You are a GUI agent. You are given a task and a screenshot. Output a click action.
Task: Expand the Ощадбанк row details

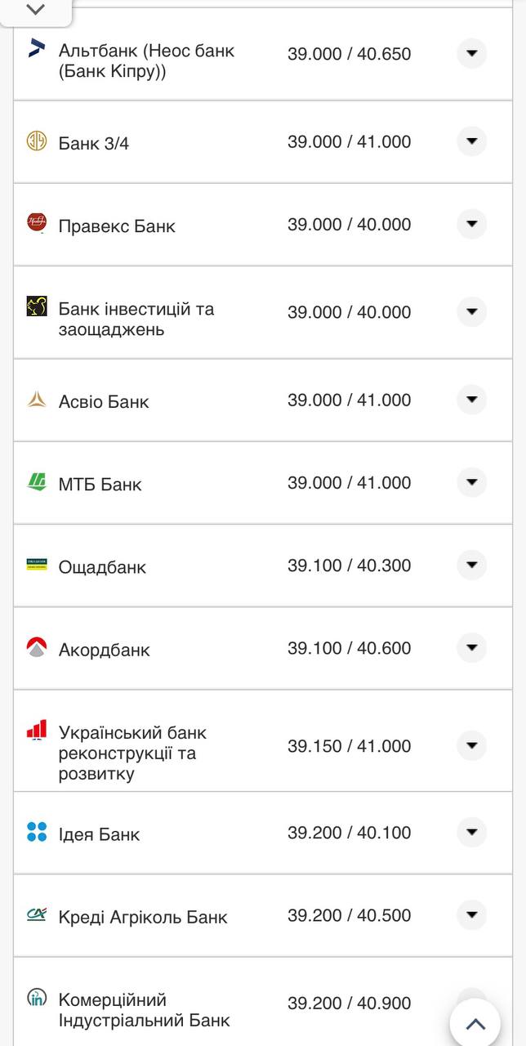coord(471,565)
